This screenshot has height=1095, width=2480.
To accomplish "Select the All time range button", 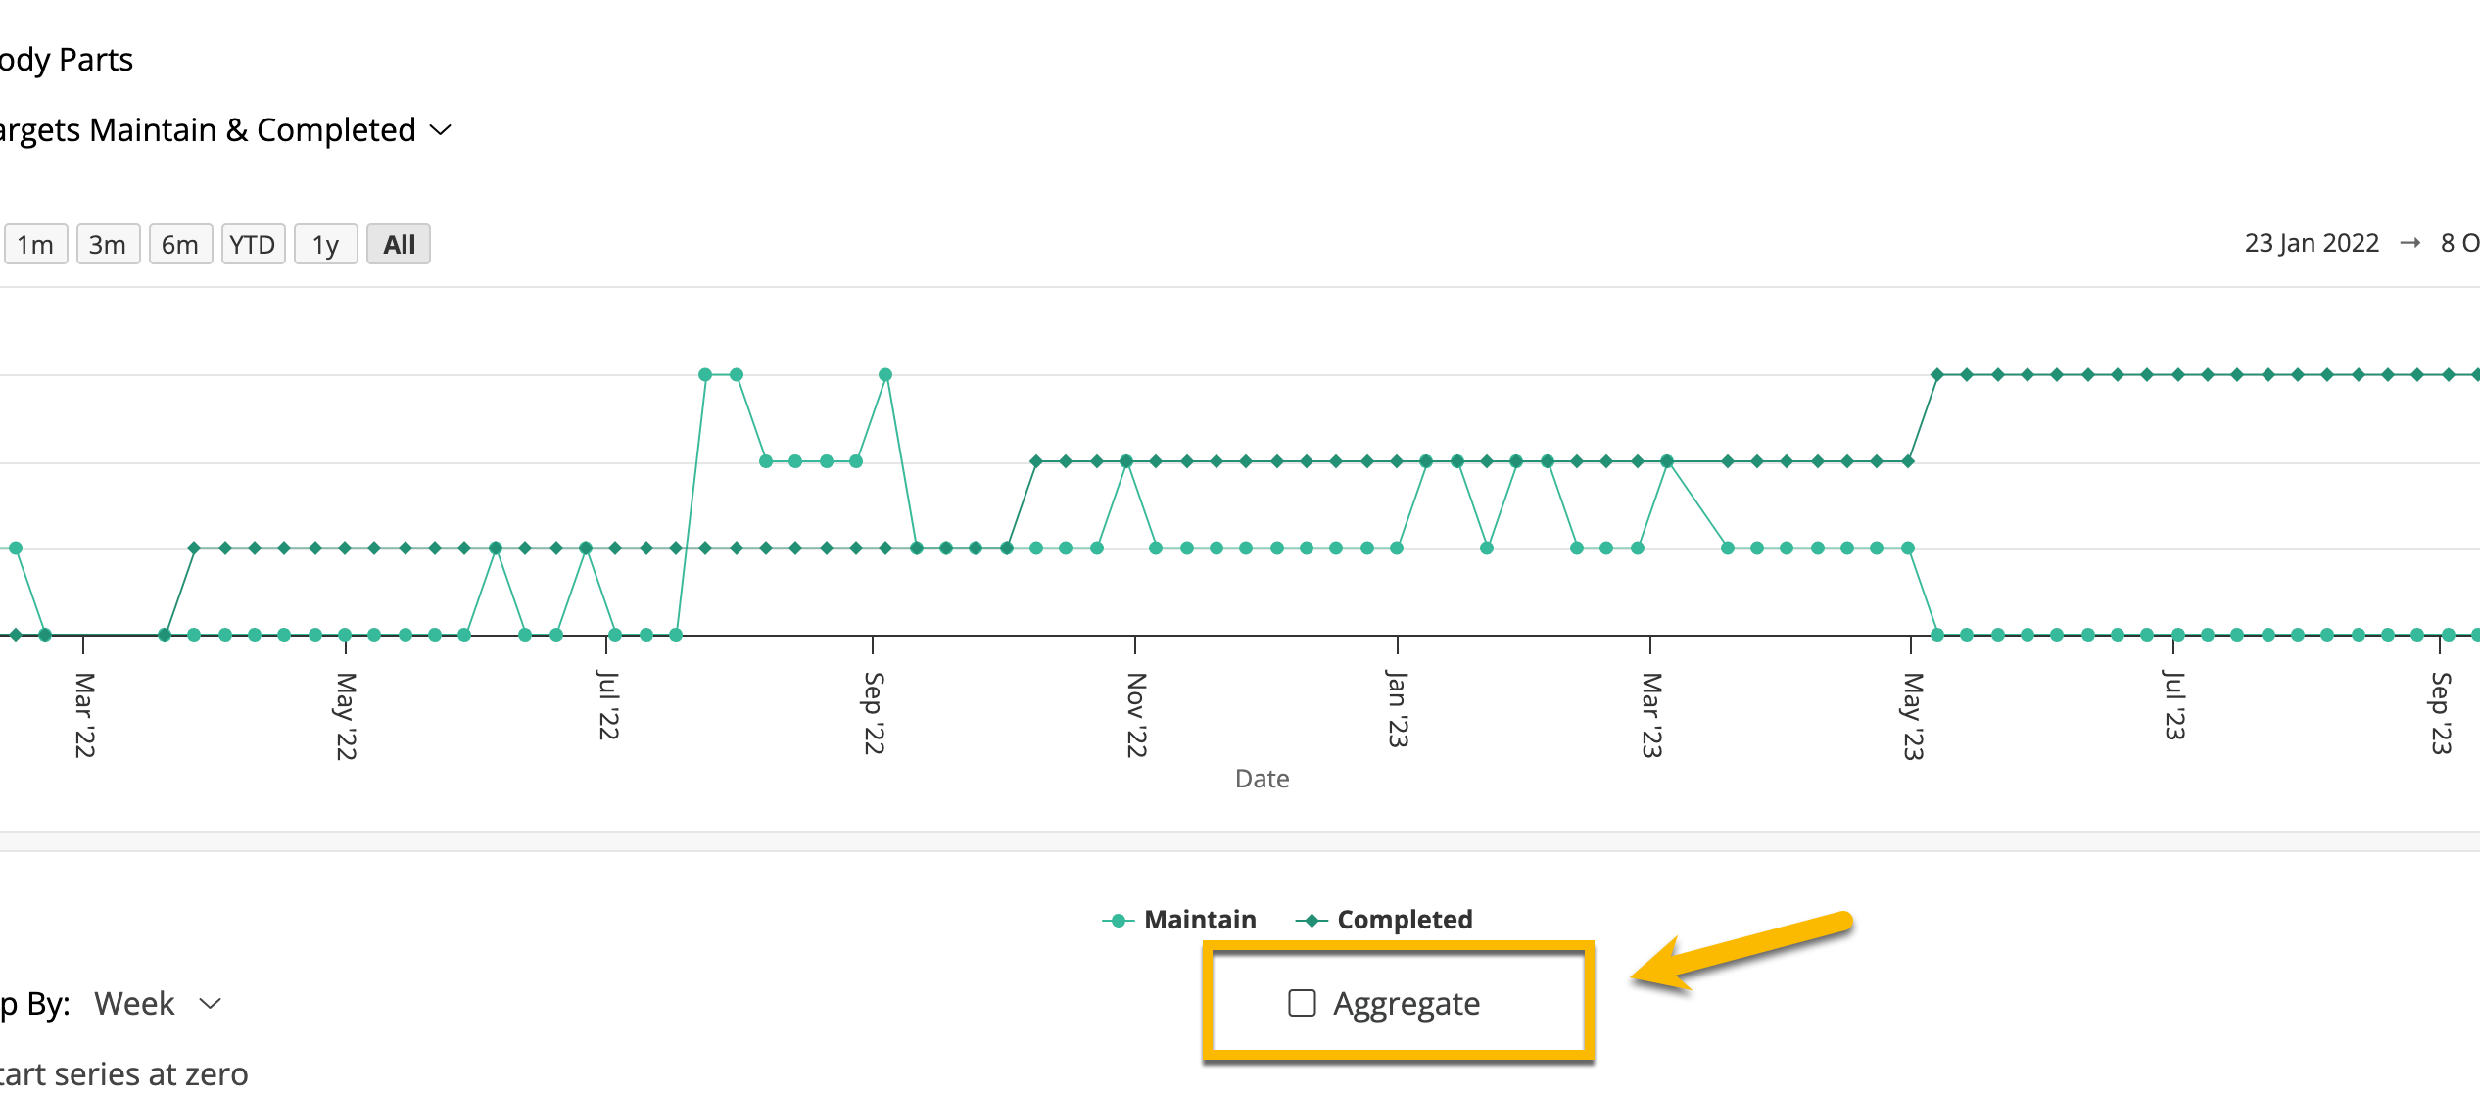I will [398, 244].
